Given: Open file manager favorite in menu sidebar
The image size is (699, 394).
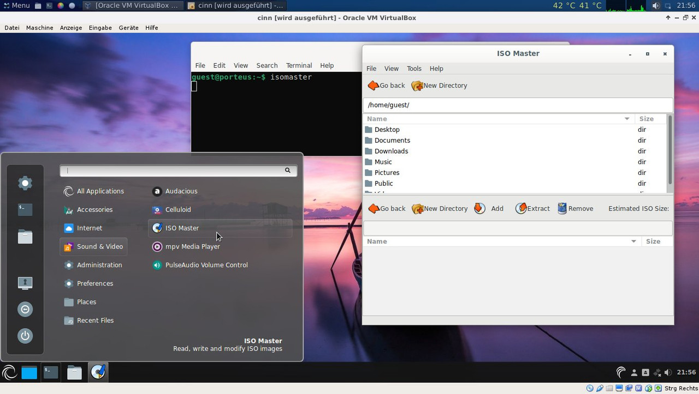Looking at the screenshot, I should click(x=25, y=237).
